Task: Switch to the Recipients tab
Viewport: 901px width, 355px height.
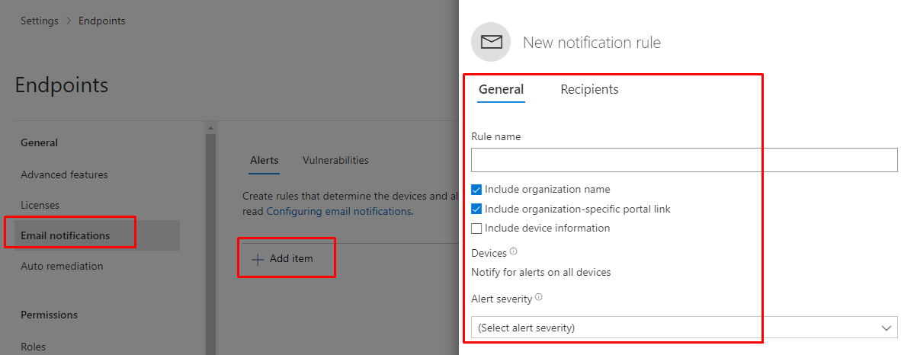Action: click(x=589, y=89)
